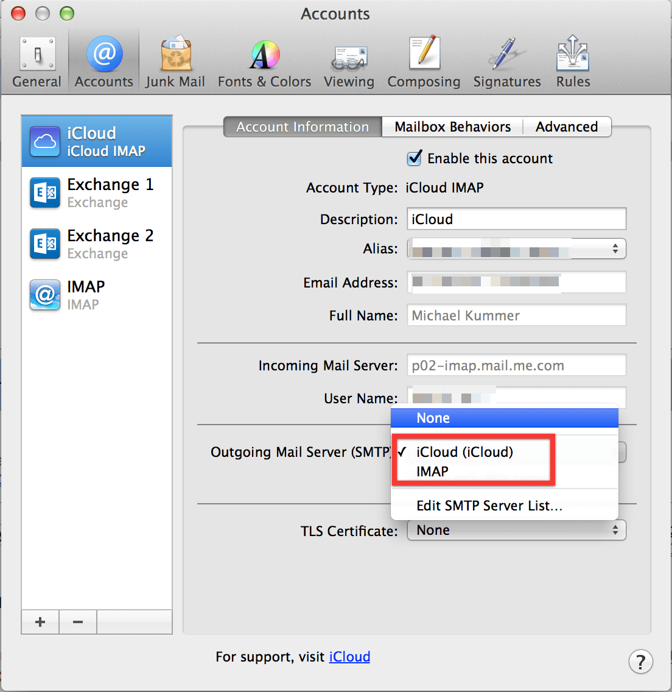
Task: Click the Email Address field
Action: (516, 282)
